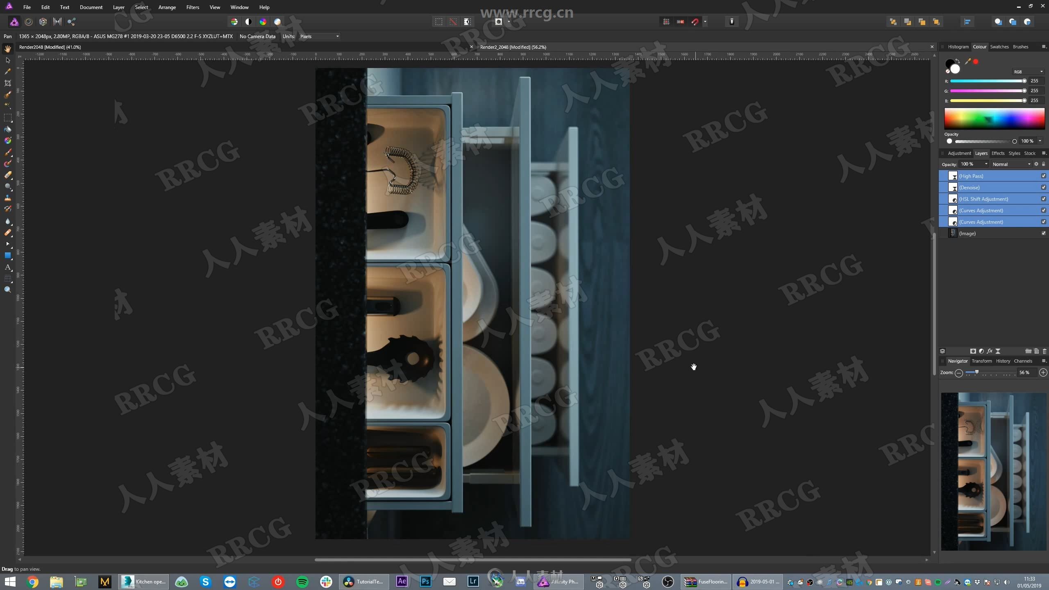The width and height of the screenshot is (1049, 590).
Task: Select the Dodge Brush tool
Action: tap(7, 186)
